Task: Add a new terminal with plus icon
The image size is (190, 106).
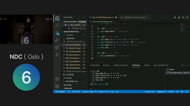Action: [x=182, y=65]
